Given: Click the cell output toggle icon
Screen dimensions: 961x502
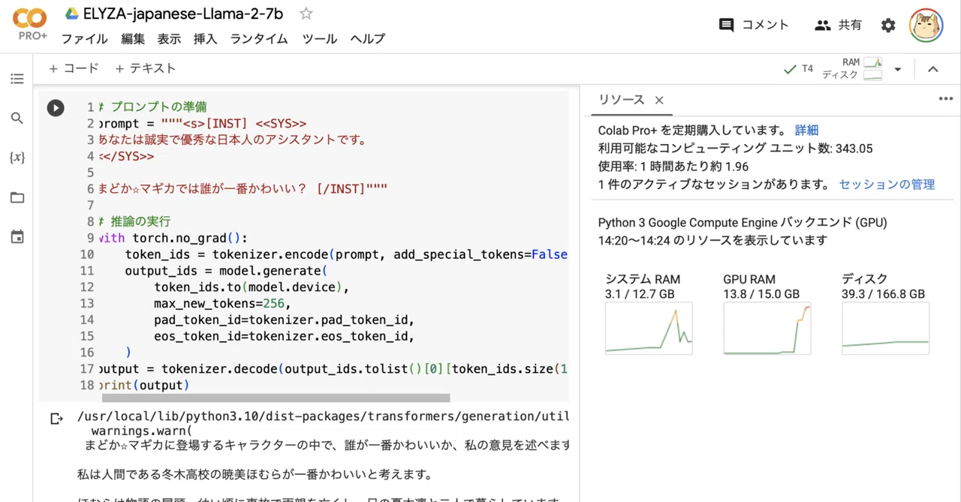Looking at the screenshot, I should [56, 419].
